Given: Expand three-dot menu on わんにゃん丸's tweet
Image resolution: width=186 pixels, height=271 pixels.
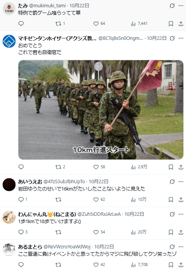Looking at the screenshot, I should point(181,214).
